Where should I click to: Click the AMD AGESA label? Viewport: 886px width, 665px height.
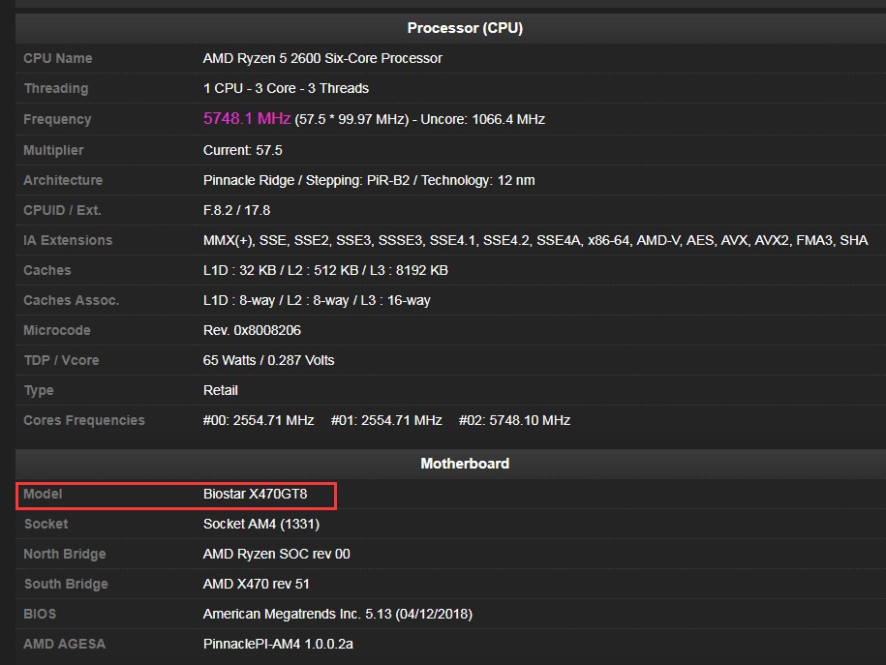(64, 644)
